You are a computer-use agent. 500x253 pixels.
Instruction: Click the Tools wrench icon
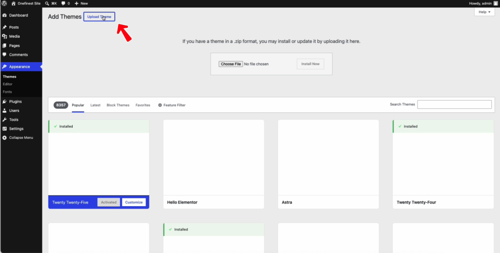4,120
